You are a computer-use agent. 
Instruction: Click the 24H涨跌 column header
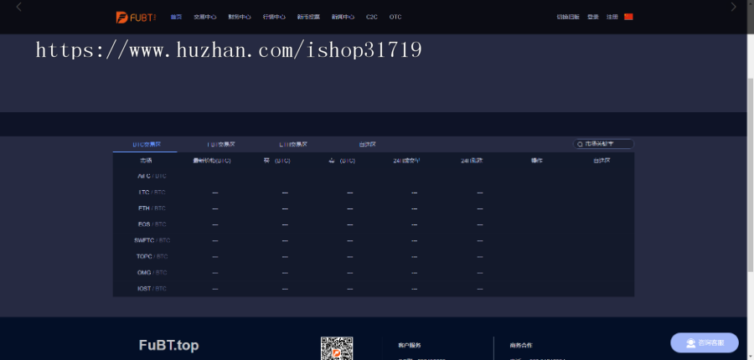(472, 161)
